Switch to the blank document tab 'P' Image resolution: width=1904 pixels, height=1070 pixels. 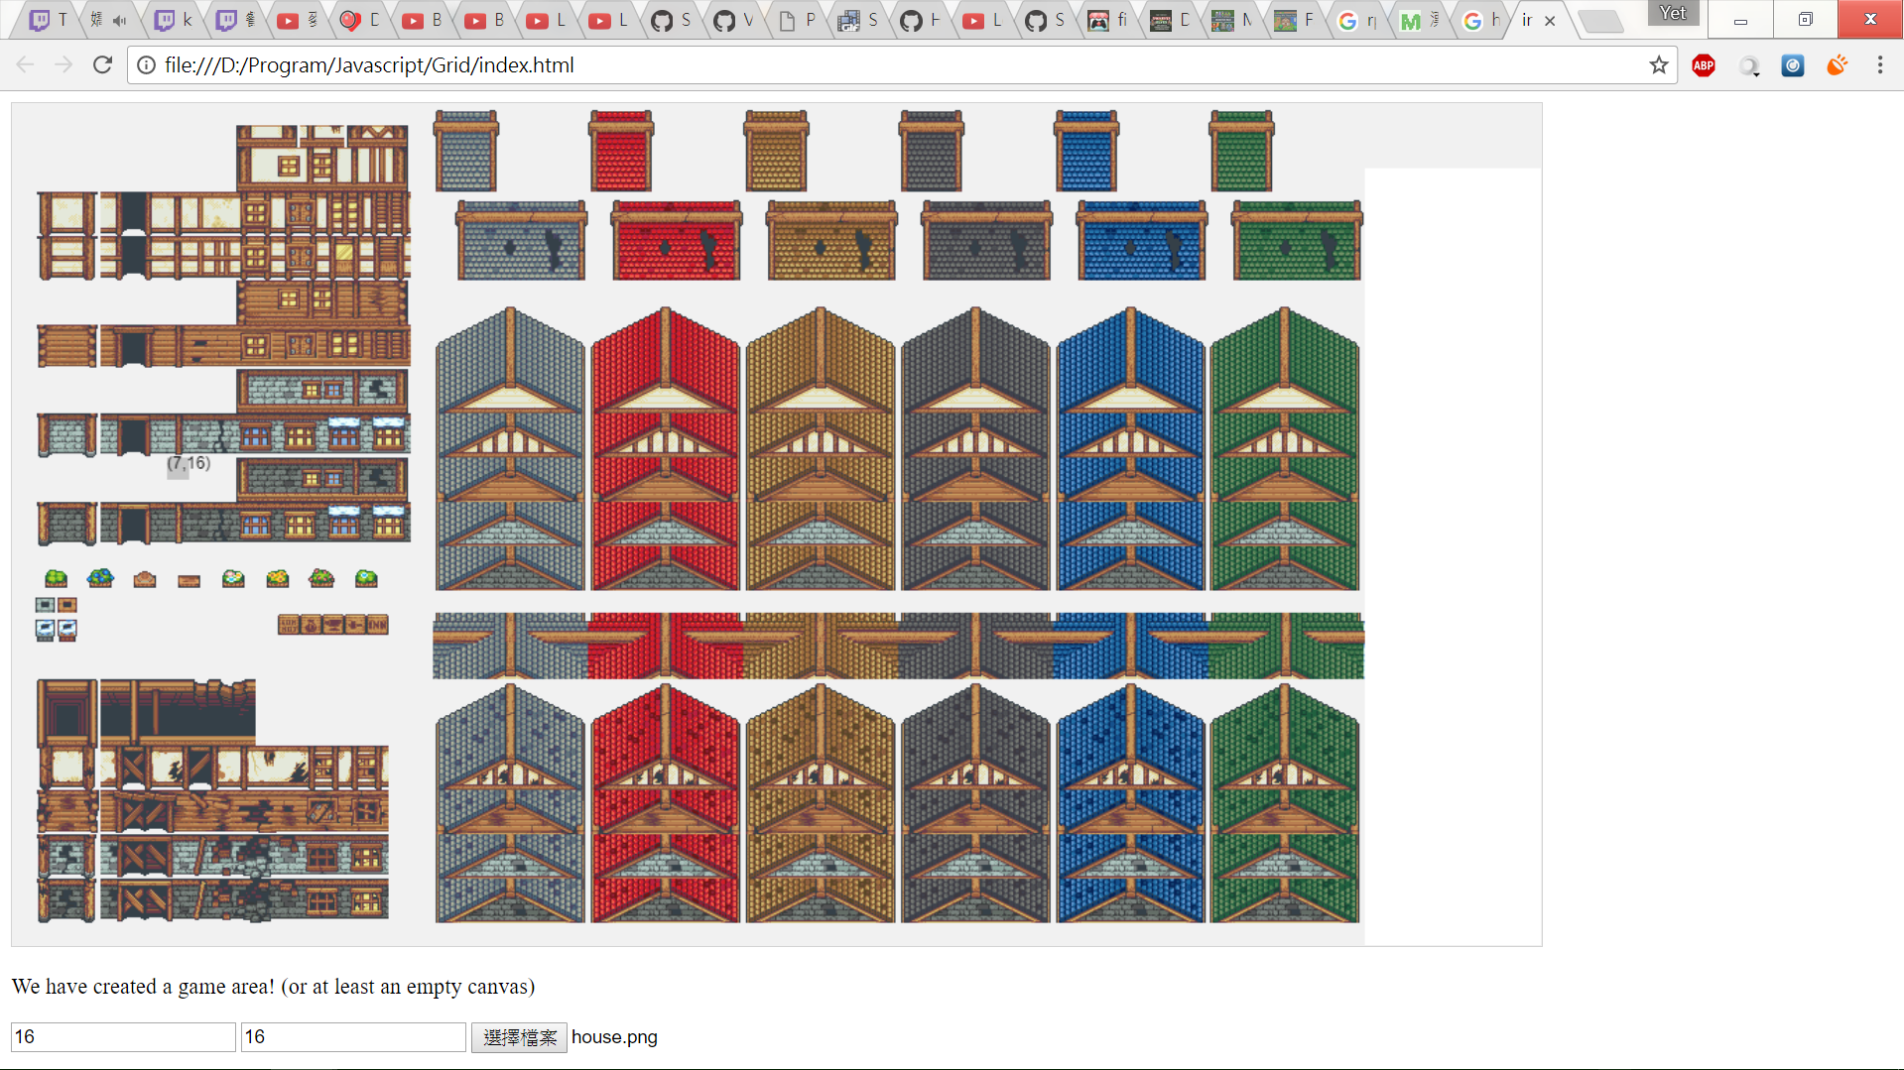[x=797, y=21]
